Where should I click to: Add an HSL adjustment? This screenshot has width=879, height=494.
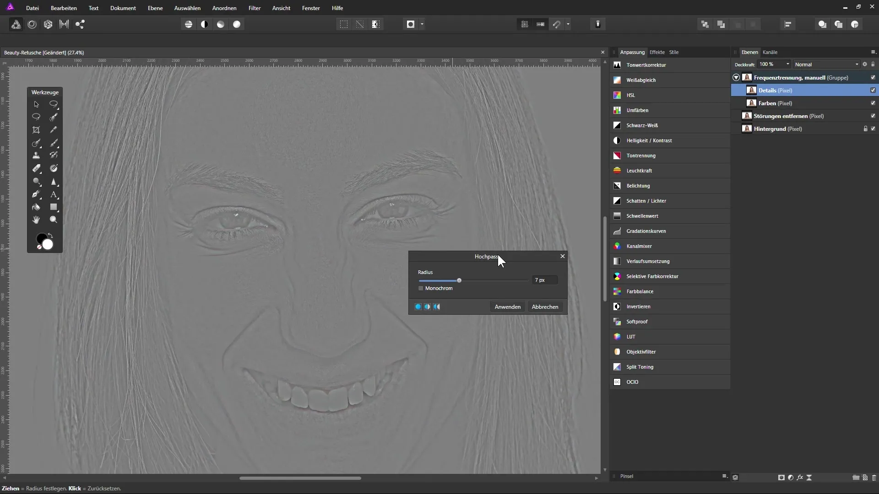pyautogui.click(x=670, y=95)
